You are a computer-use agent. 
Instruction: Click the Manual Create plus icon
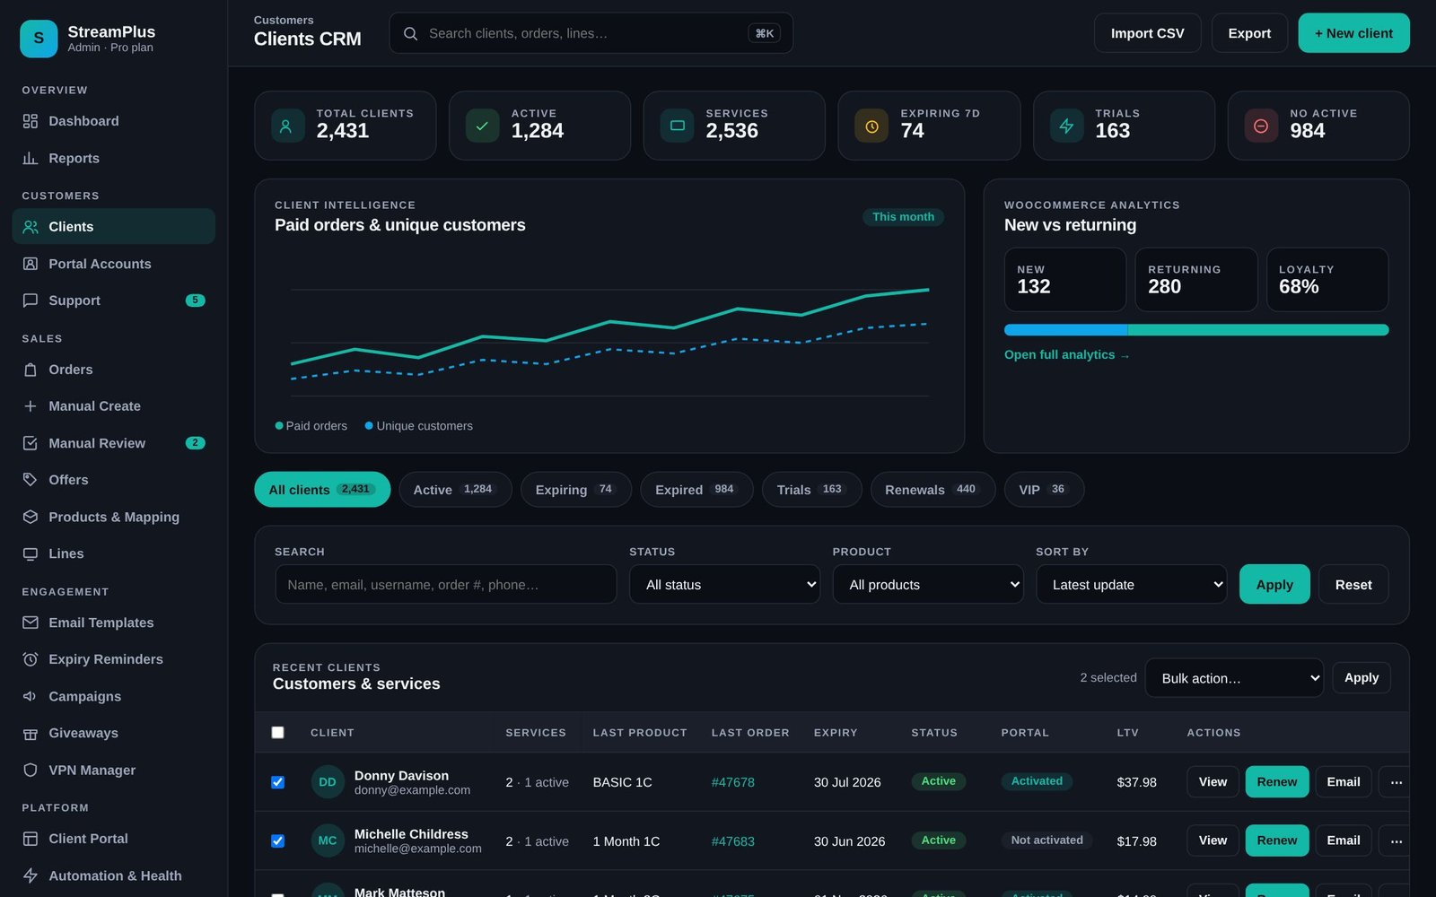coord(31,406)
